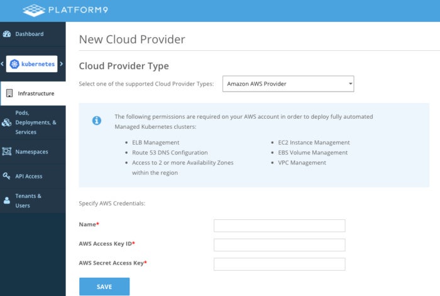
Task: Open the Infrastructure section
Action: click(33, 94)
